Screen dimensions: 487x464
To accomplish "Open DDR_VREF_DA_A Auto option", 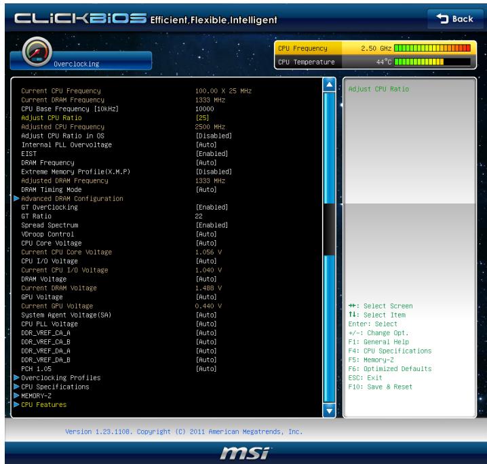I will [206, 351].
